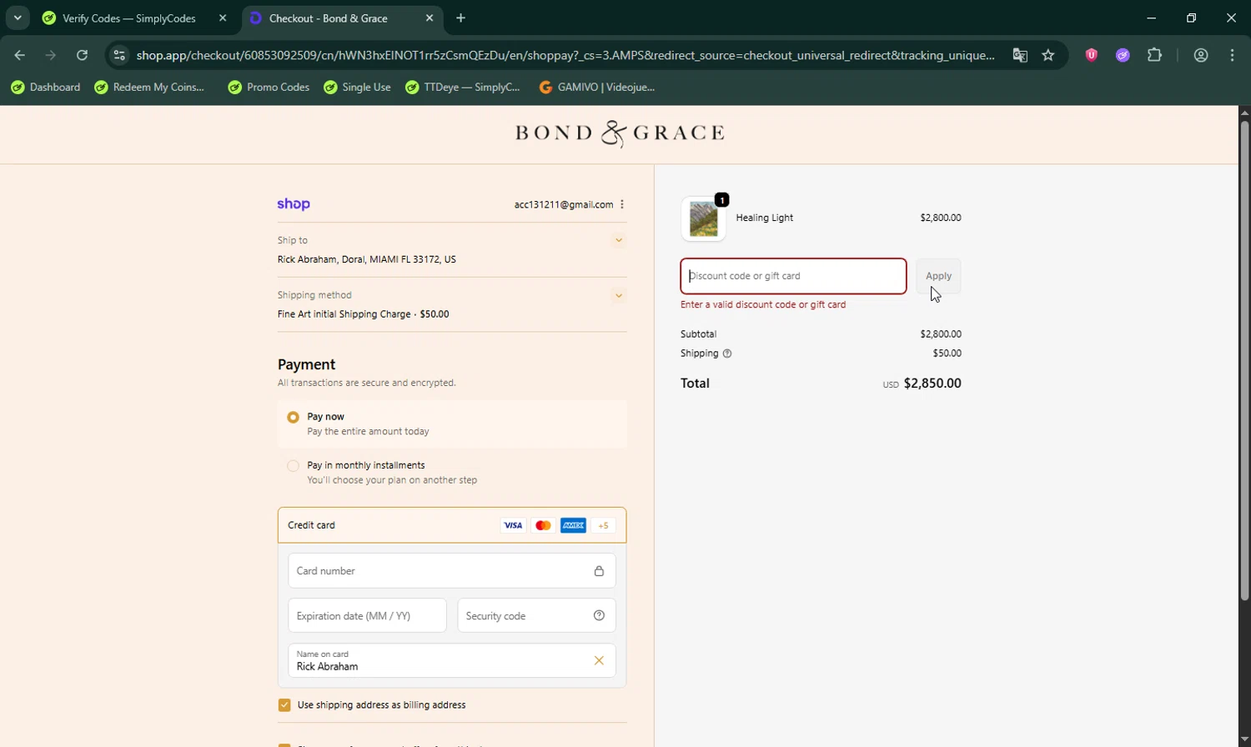Click the Discount code or gift card field
Image resolution: width=1251 pixels, height=747 pixels.
tap(793, 276)
